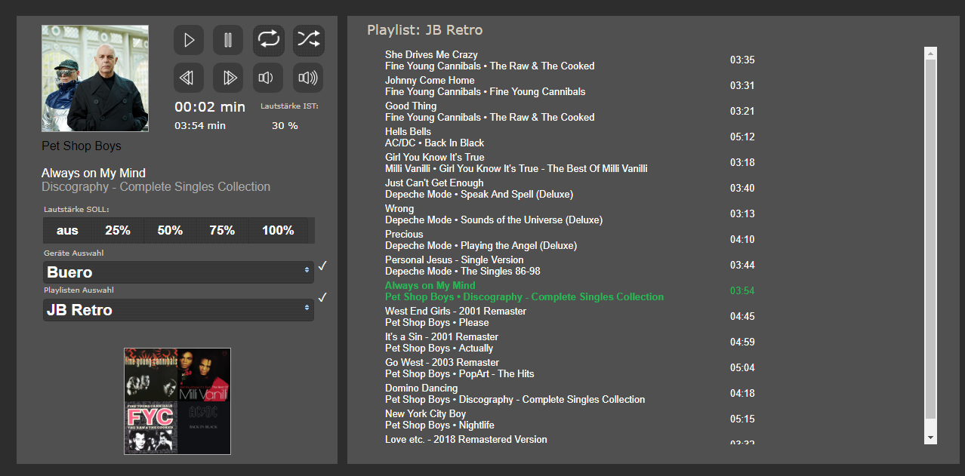Set target volume to 100%
965x476 pixels.
[x=278, y=231]
